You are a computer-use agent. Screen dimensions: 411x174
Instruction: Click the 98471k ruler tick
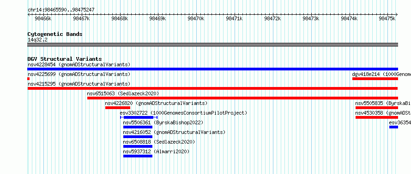(x=235, y=18)
